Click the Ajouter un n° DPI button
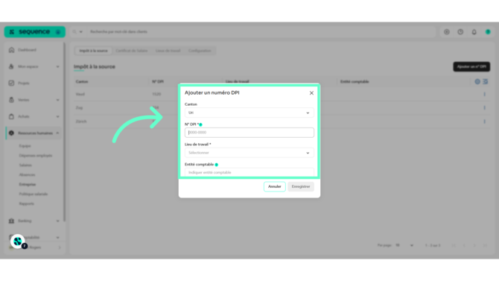Screen dimensions: 499x281 (x=471, y=66)
